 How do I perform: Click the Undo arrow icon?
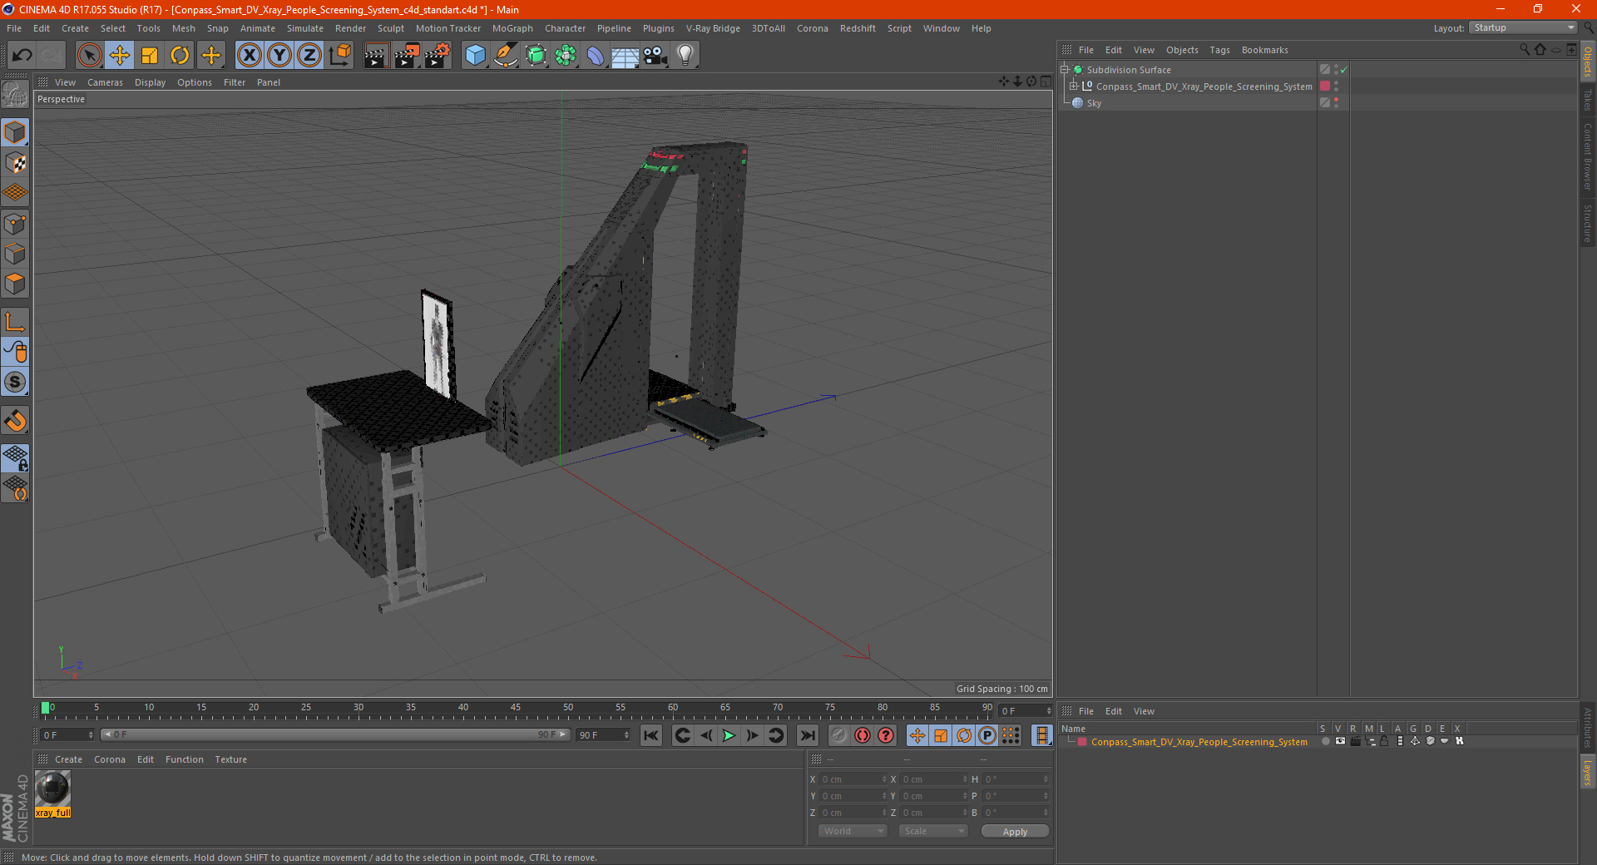pos(22,56)
